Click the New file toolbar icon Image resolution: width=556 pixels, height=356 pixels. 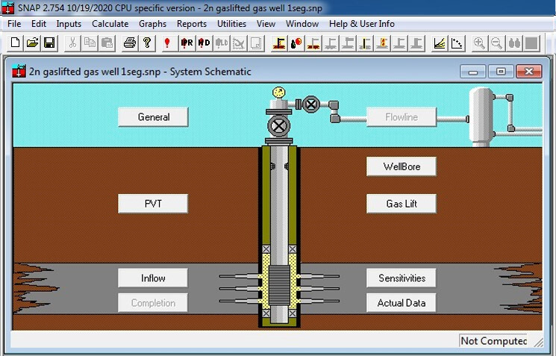(16, 43)
